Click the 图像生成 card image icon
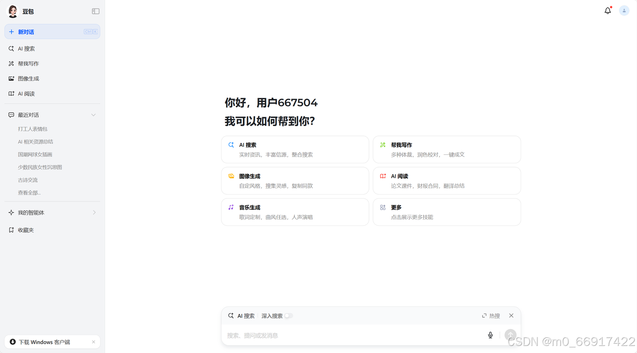Screen dimensions: 637x353 pos(231,176)
